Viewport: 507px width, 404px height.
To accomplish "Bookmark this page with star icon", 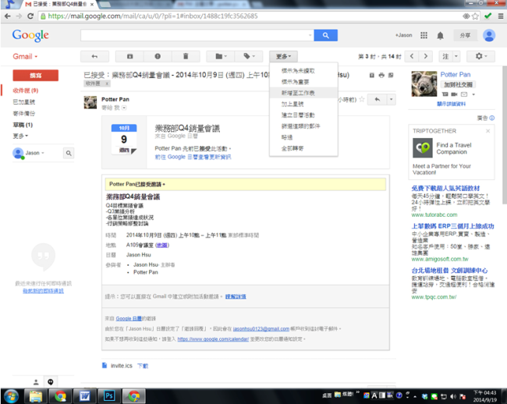I will tap(475, 16).
